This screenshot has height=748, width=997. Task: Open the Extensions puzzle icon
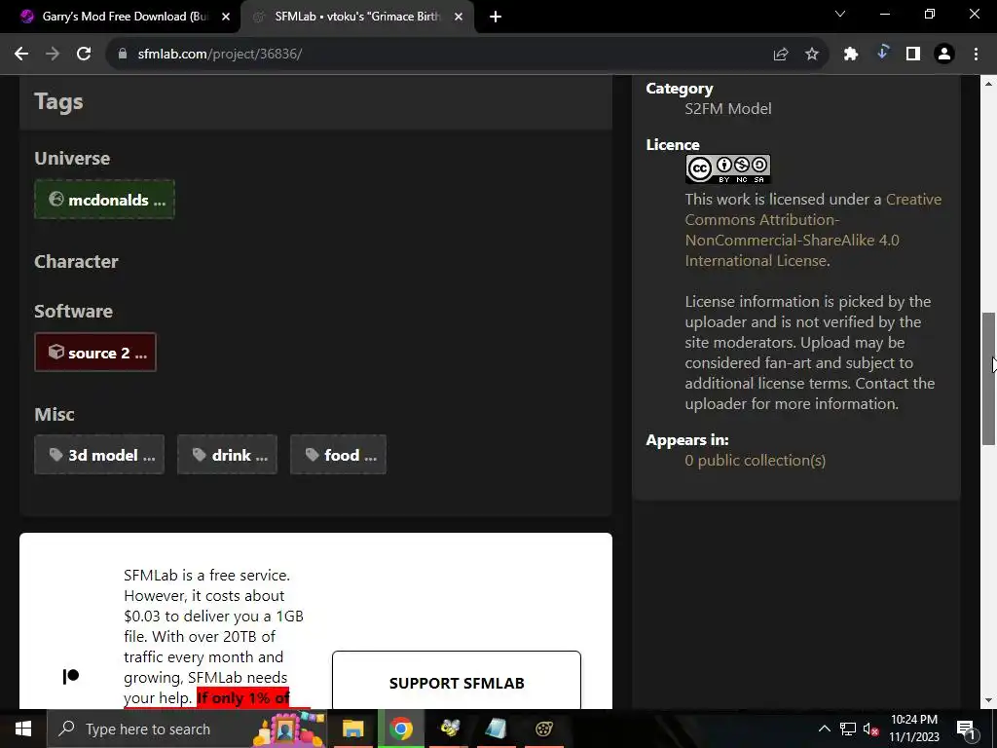tap(851, 55)
